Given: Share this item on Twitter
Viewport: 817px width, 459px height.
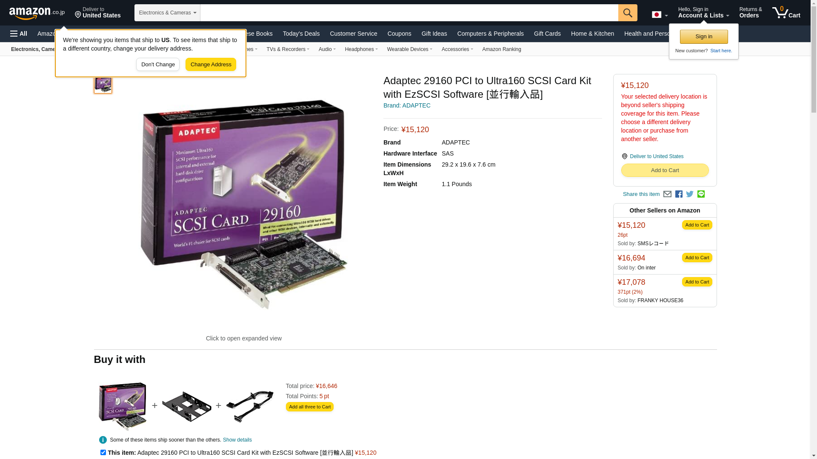Looking at the screenshot, I should pyautogui.click(x=690, y=194).
